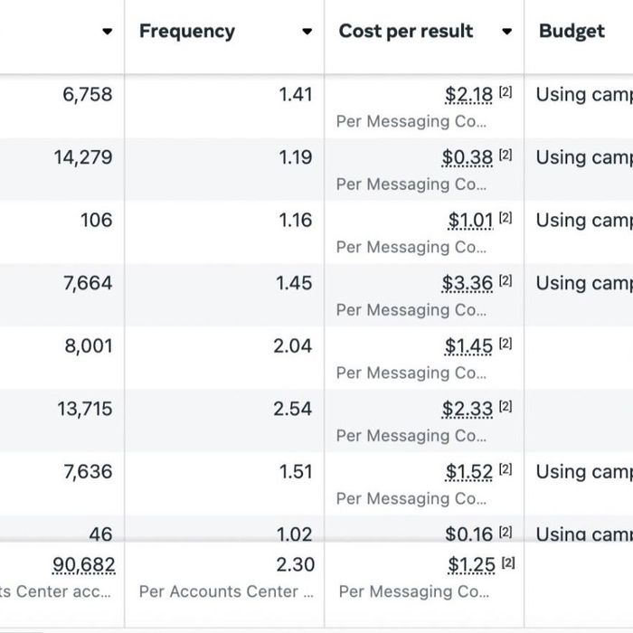Click footnote marker beside $1.45 cost
The height and width of the screenshot is (633, 633).
[505, 345]
